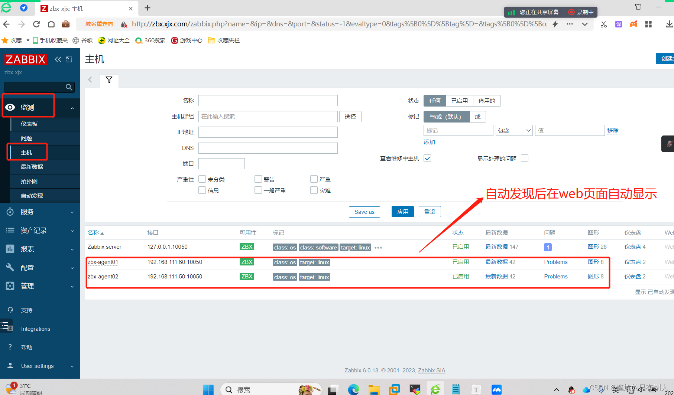
Task: Click the ZABBIX logo
Action: click(25, 59)
